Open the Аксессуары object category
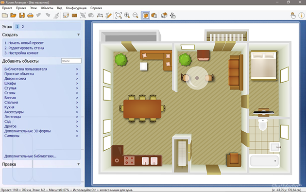This screenshot has width=306, height=192. coord(42,112)
